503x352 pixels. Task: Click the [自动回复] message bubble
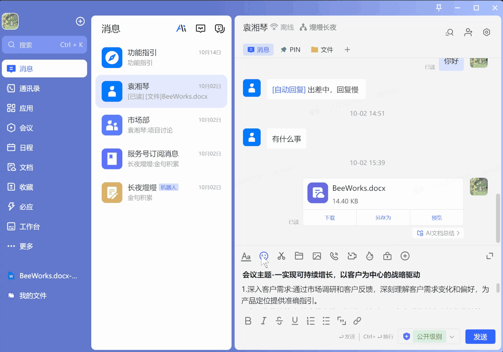(x=316, y=90)
